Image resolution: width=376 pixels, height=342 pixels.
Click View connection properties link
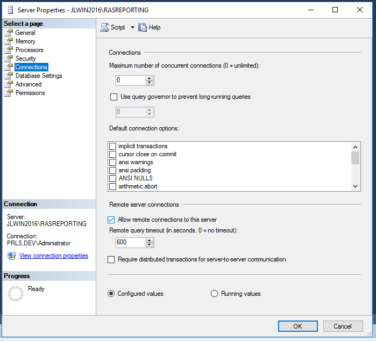click(x=53, y=256)
